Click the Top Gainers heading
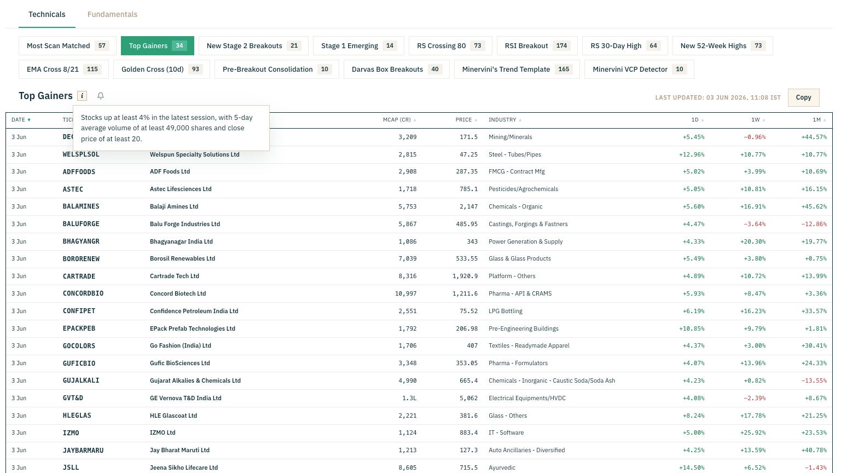The image size is (841, 473). [x=45, y=96]
